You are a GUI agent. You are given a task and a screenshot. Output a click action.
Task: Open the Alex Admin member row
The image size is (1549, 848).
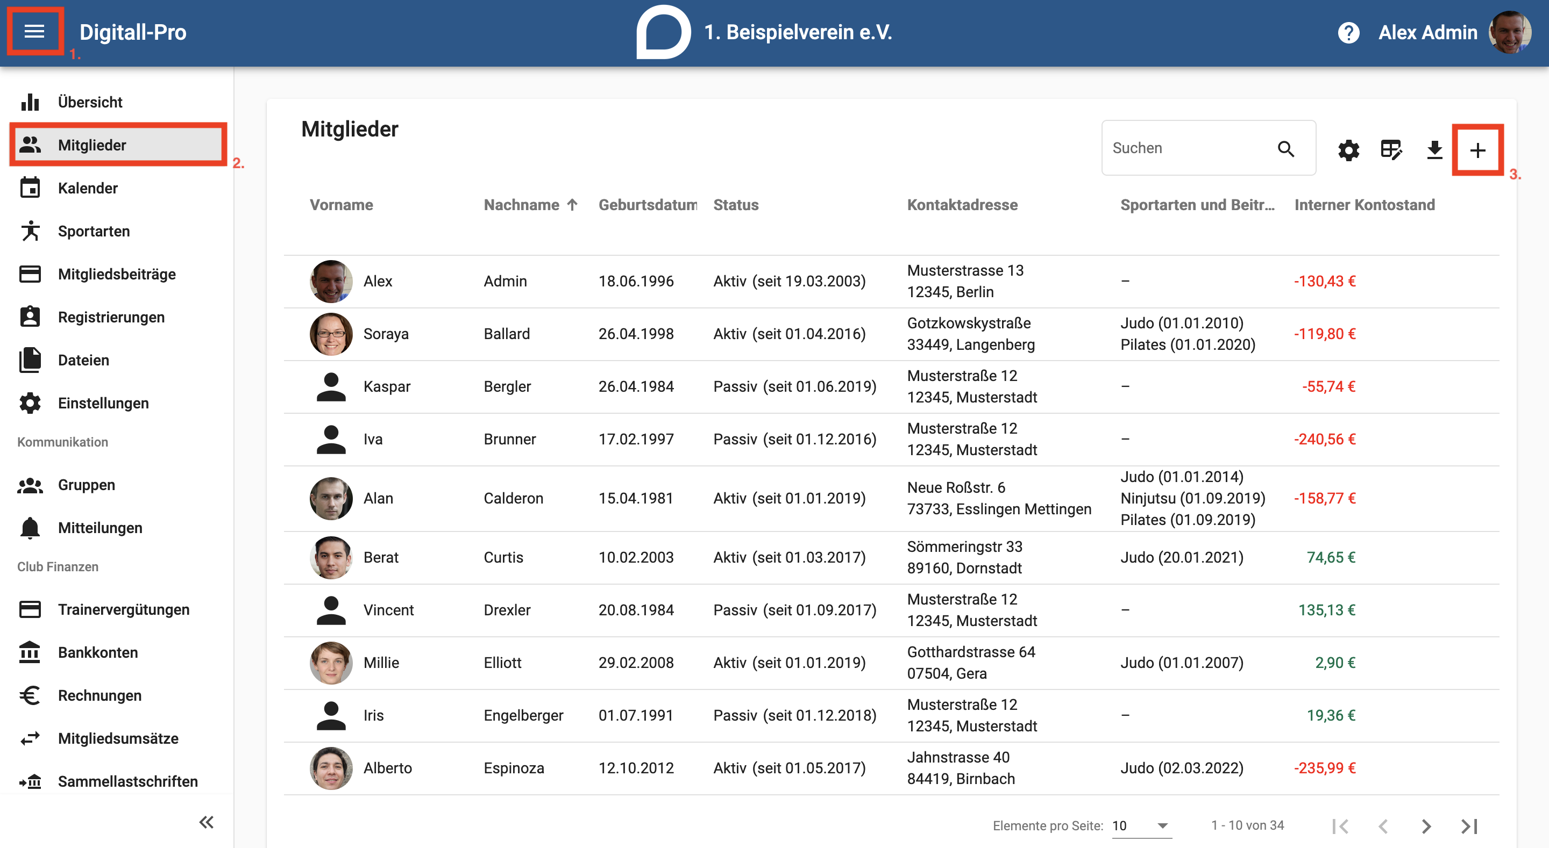tap(891, 281)
